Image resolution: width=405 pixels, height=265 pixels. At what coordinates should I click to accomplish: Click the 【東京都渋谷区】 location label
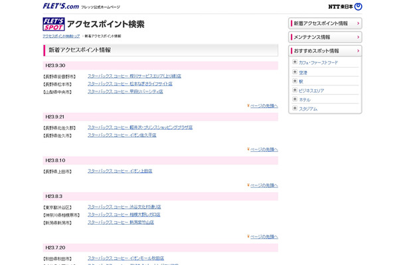[x=57, y=207]
